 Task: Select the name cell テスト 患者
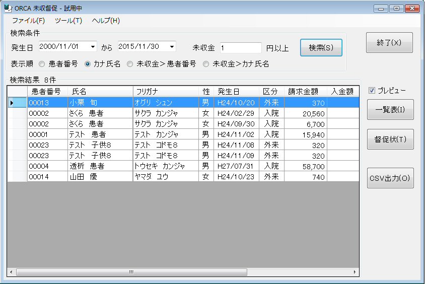[100, 134]
